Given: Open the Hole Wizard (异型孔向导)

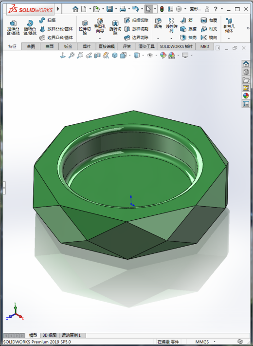Looking at the screenshot, I should click(x=100, y=26).
